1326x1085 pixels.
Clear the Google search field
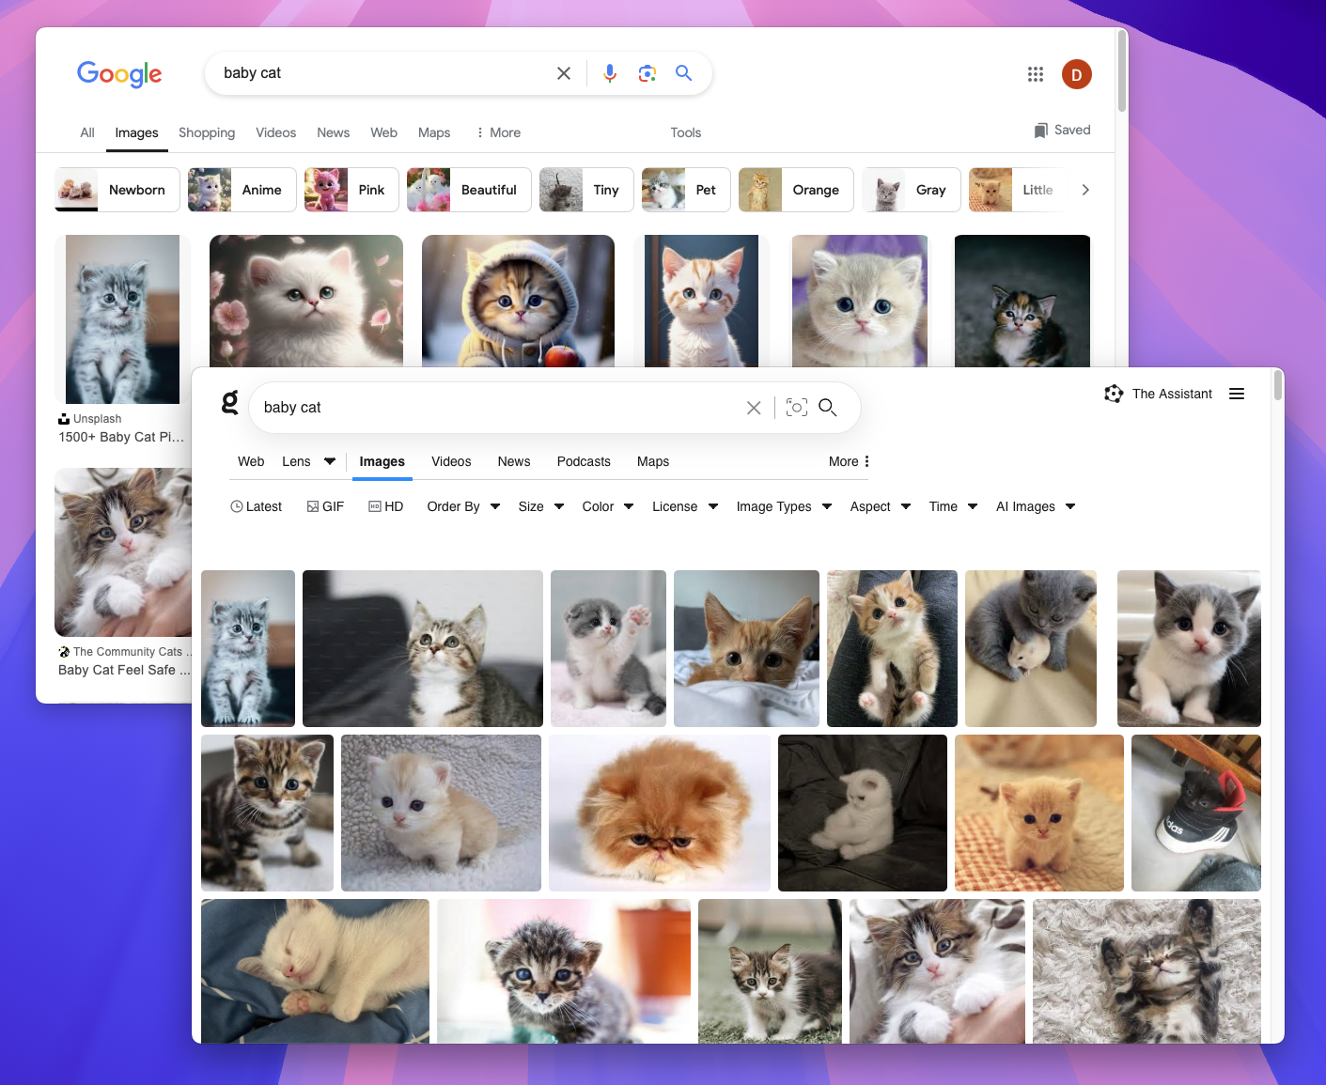(564, 72)
